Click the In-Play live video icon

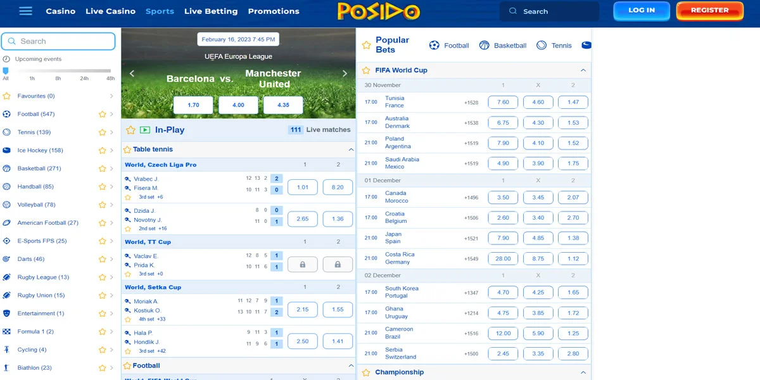[x=145, y=130]
